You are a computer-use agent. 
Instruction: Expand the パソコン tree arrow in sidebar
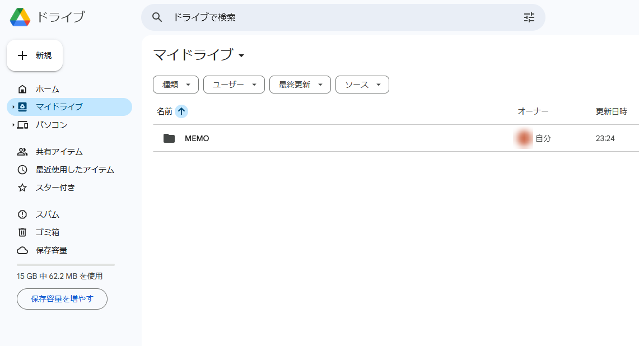tap(13, 125)
